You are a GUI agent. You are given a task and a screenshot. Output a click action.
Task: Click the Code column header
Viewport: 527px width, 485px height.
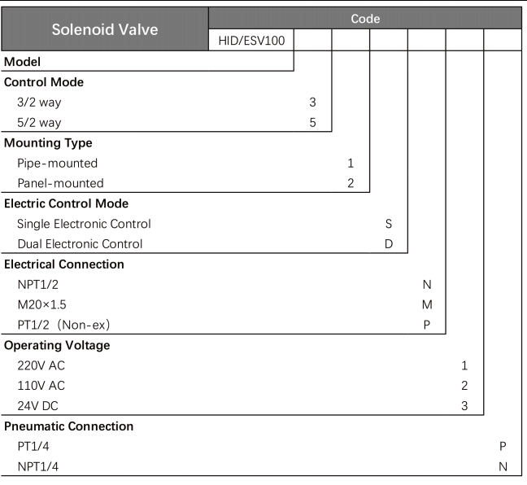click(365, 18)
